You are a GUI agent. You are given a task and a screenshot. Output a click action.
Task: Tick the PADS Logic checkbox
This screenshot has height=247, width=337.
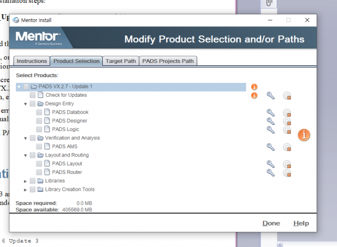click(x=39, y=129)
